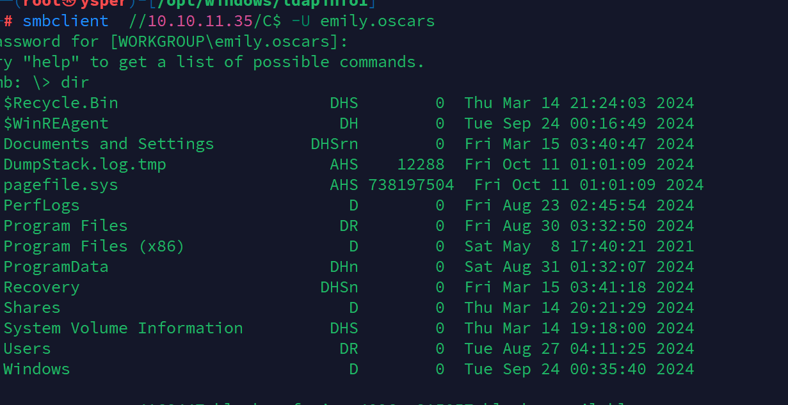Click the DHSrn attribute flags
Image resolution: width=788 pixels, height=405 pixels.
tap(334, 144)
